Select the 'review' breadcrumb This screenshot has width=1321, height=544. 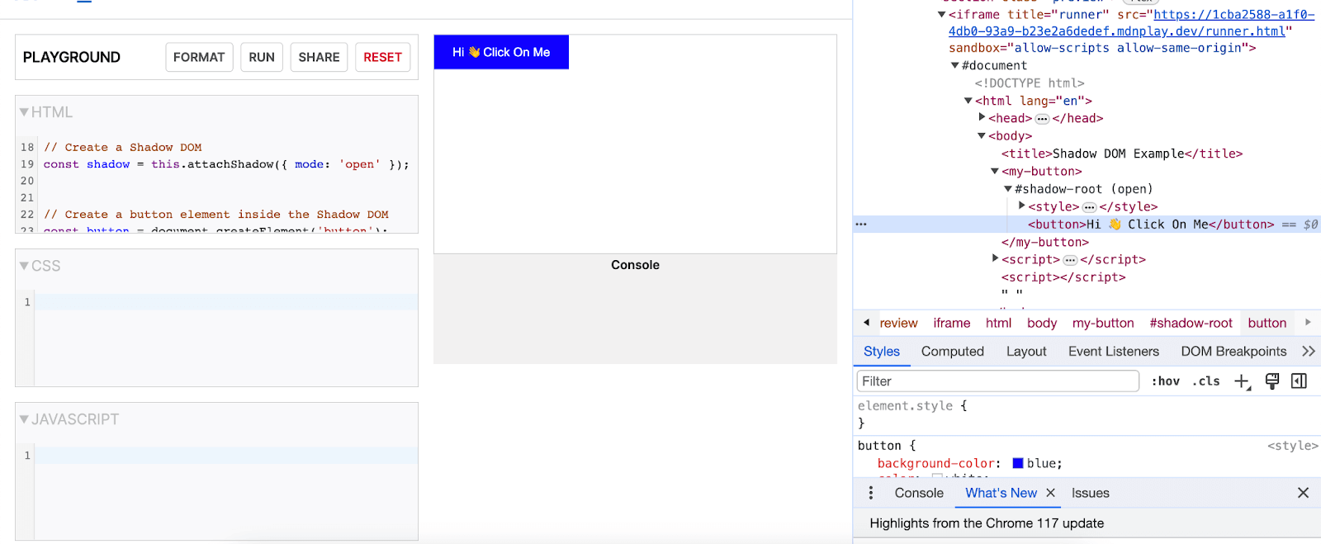click(x=898, y=324)
